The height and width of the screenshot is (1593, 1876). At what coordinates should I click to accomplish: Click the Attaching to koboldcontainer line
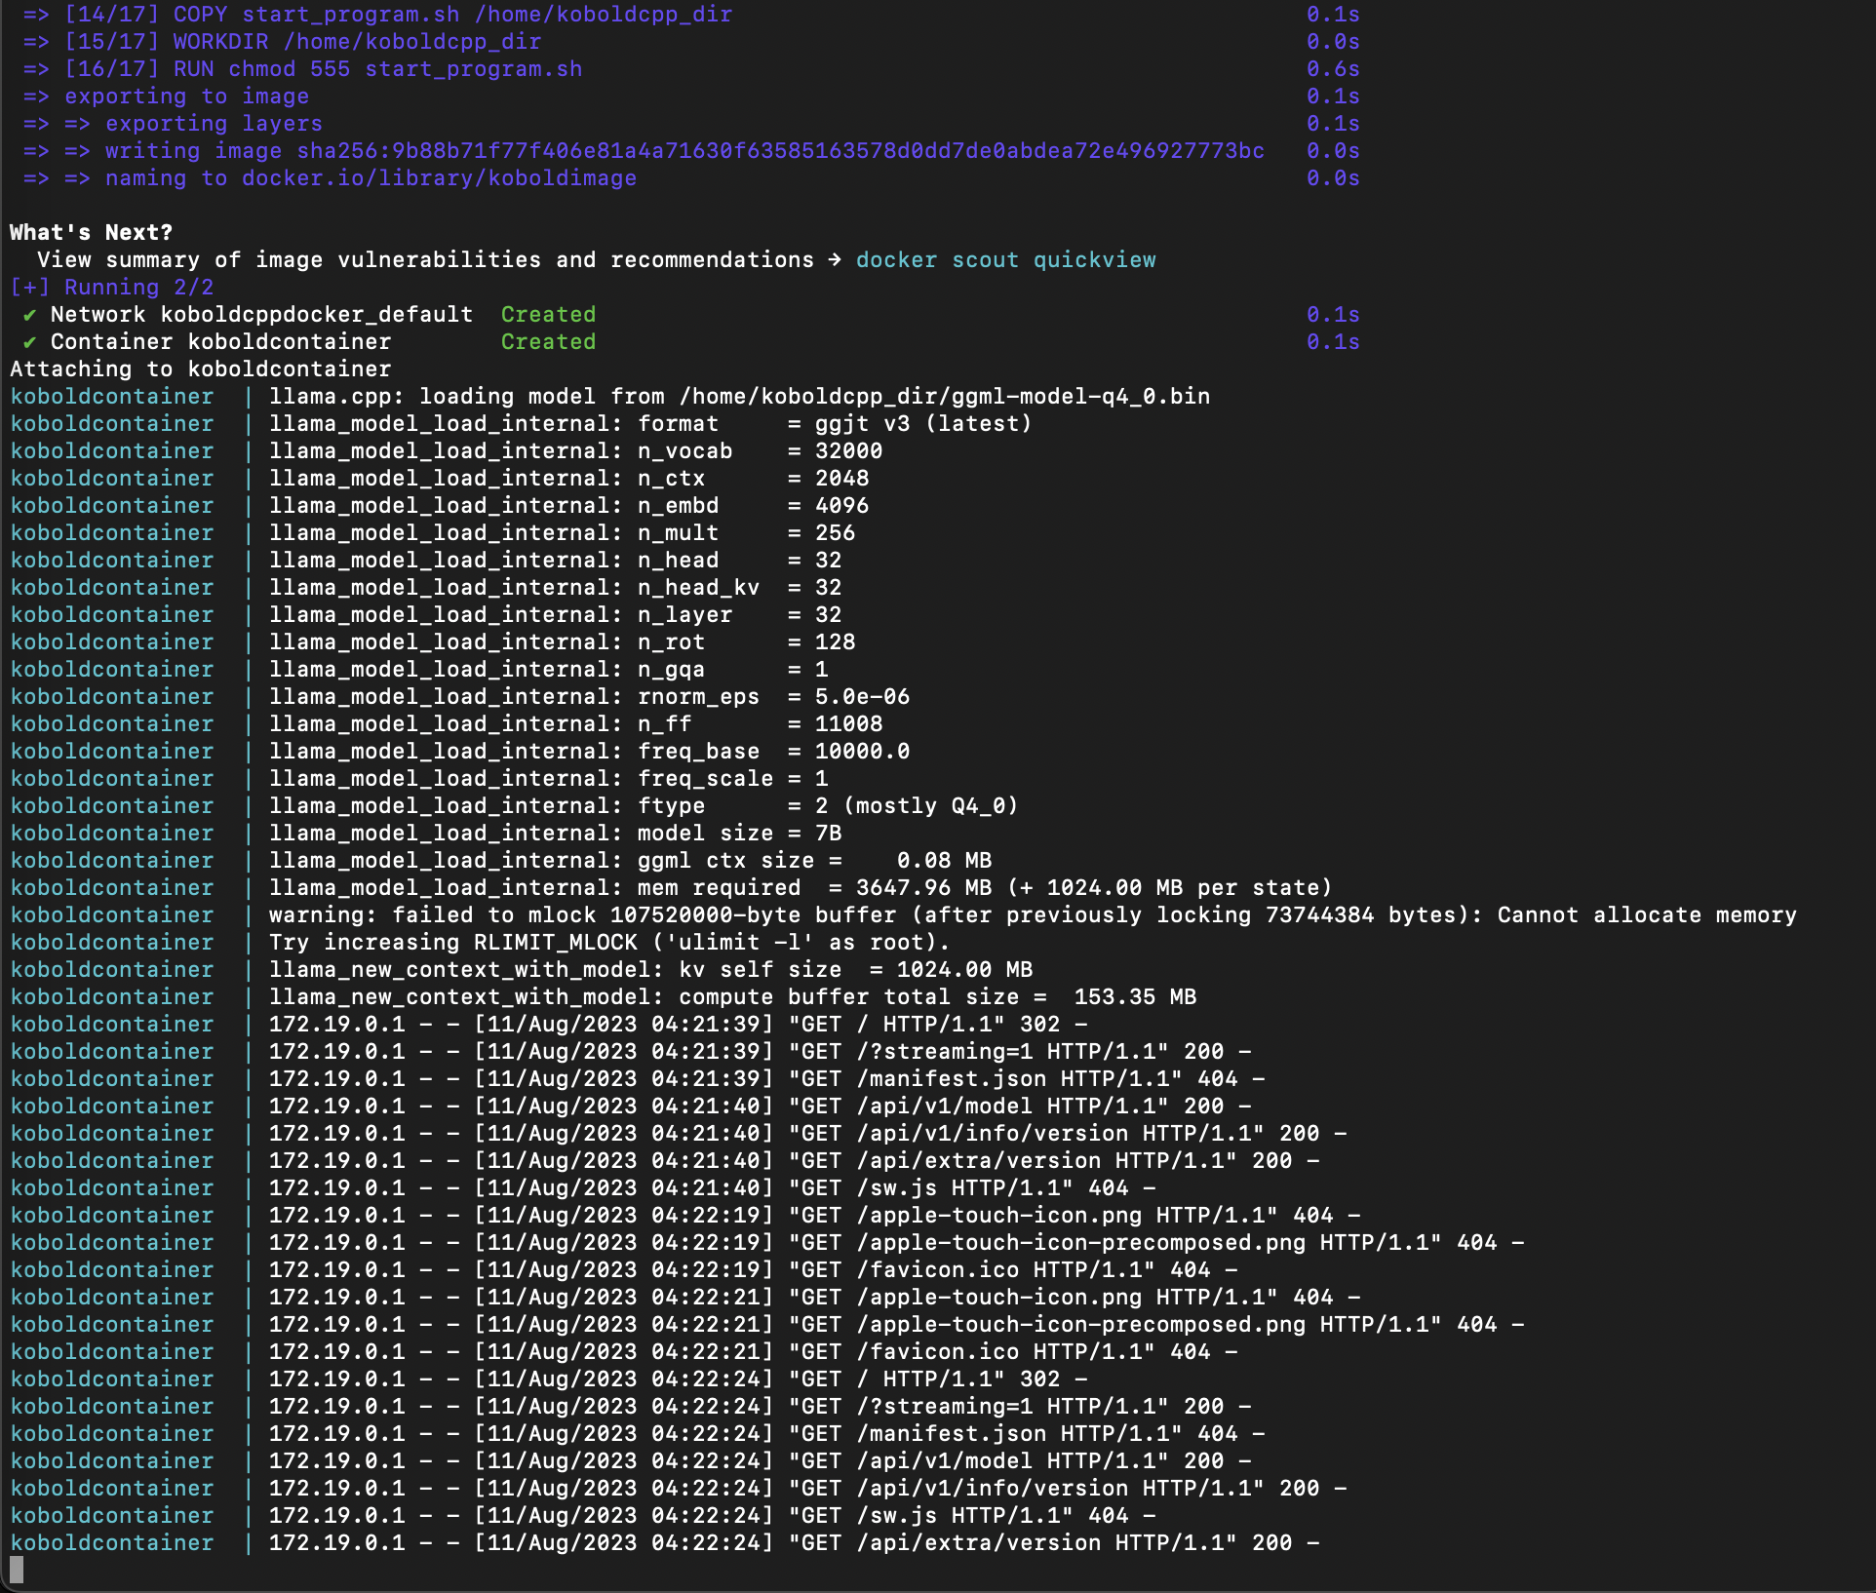coord(200,369)
